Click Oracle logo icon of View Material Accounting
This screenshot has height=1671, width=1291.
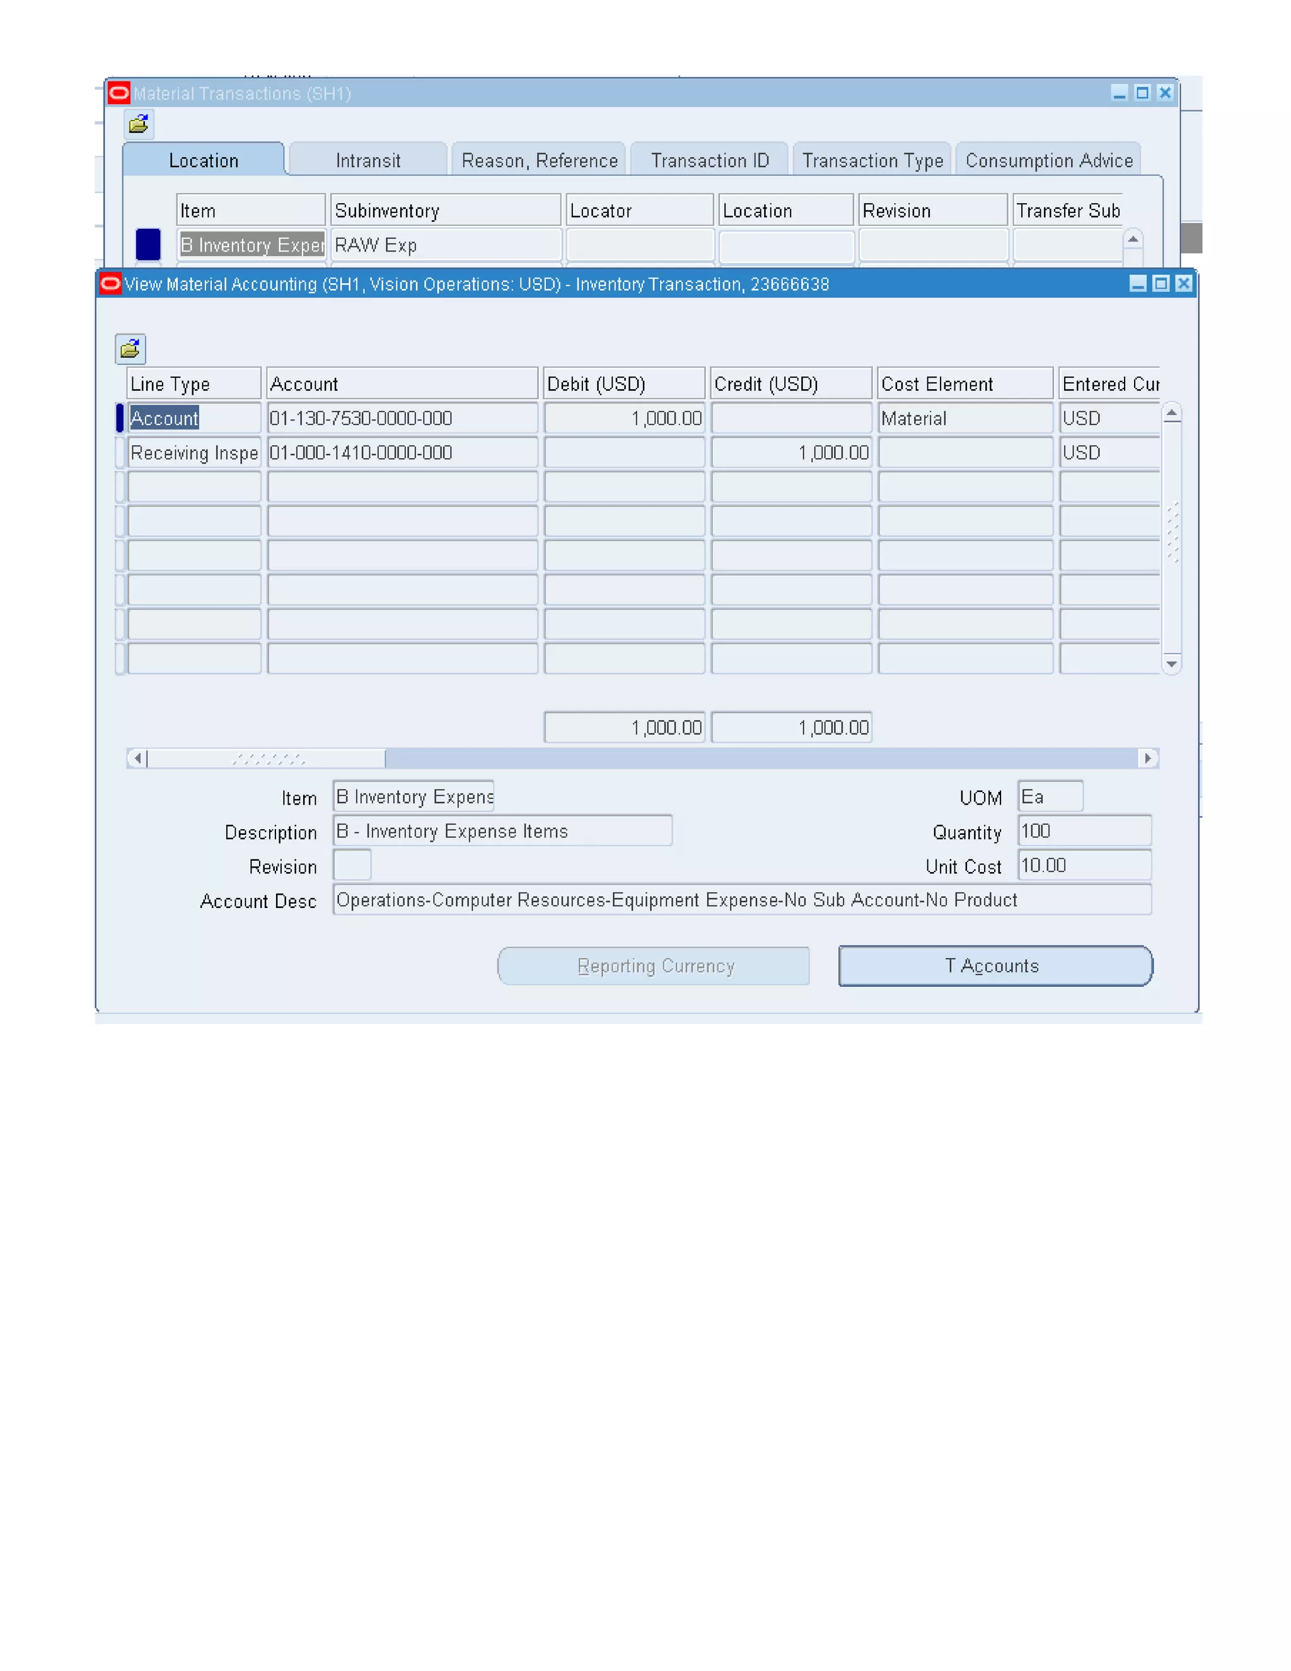110,284
